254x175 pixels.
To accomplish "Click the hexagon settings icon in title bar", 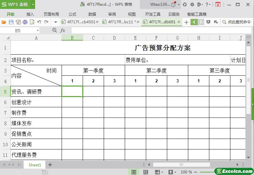I will pyautogui.click(x=192, y=4).
